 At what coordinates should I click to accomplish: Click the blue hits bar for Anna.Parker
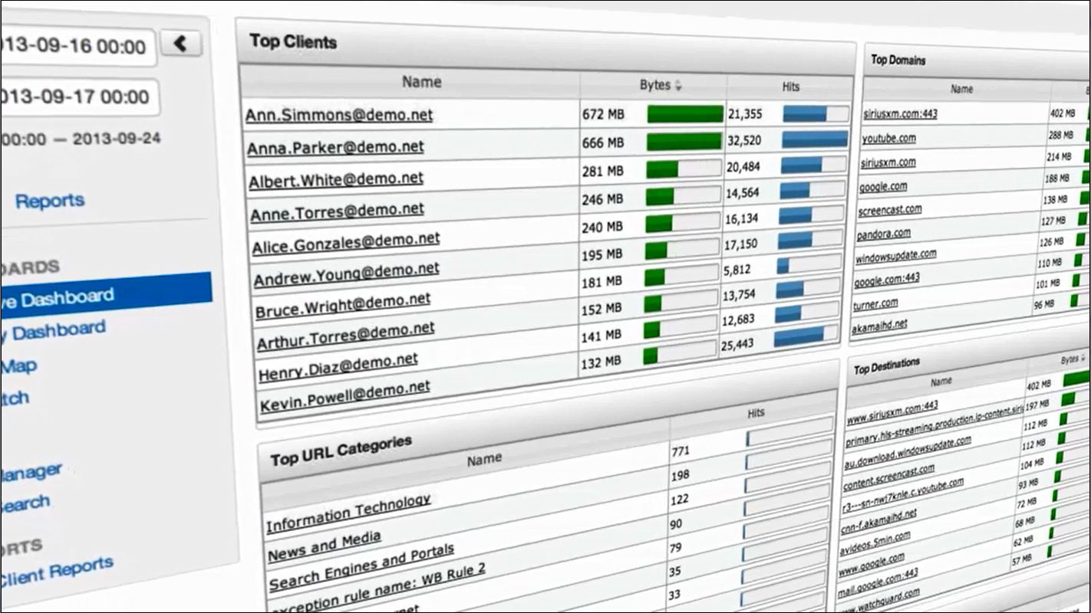click(814, 139)
